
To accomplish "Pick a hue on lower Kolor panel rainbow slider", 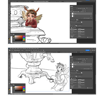I will point(24,89).
